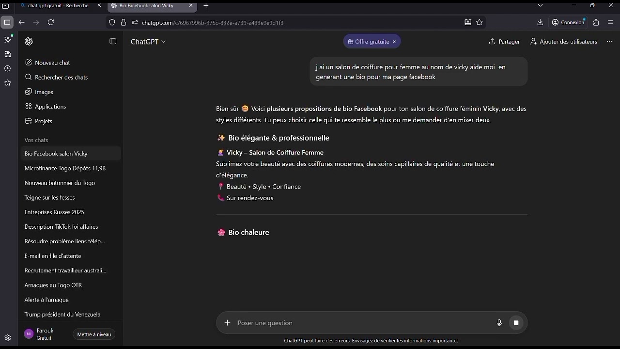Click the padlock site security icon
The width and height of the screenshot is (620, 349).
[x=124, y=22]
